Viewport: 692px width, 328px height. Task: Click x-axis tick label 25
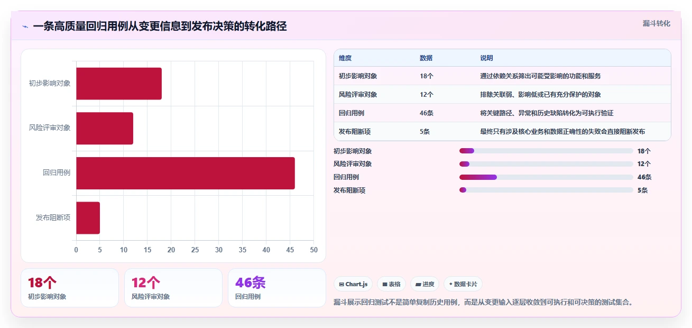pyautogui.click(x=195, y=250)
